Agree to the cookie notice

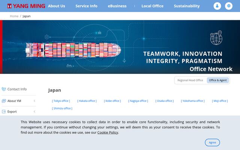pos(212,142)
